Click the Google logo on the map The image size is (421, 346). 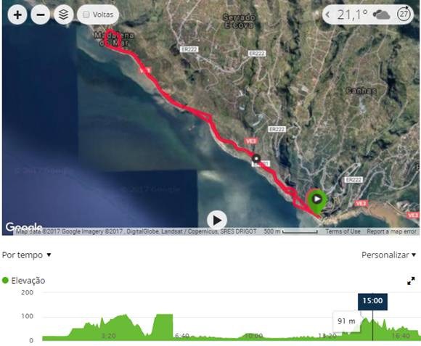(x=24, y=227)
